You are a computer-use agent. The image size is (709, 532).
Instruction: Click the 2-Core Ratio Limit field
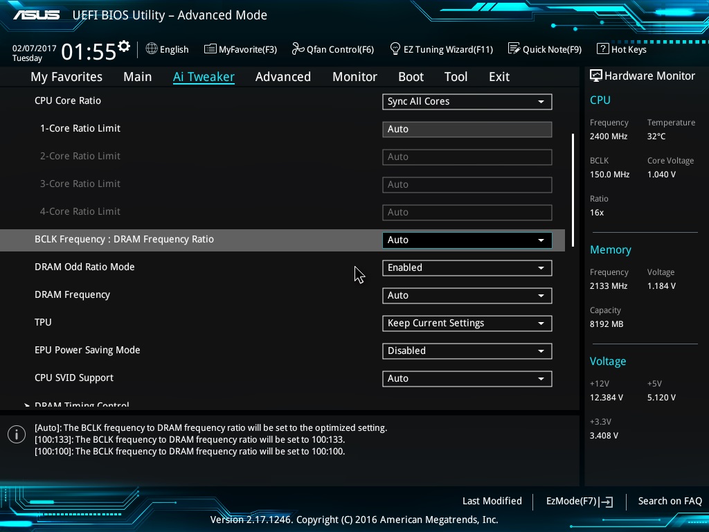click(467, 157)
